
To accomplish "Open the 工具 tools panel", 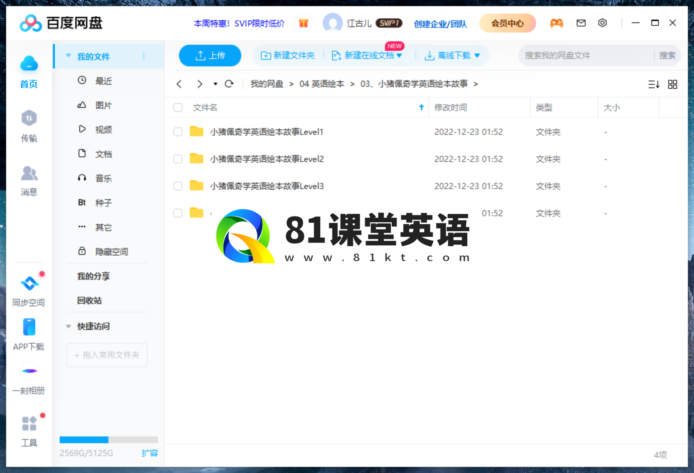I will tap(29, 431).
